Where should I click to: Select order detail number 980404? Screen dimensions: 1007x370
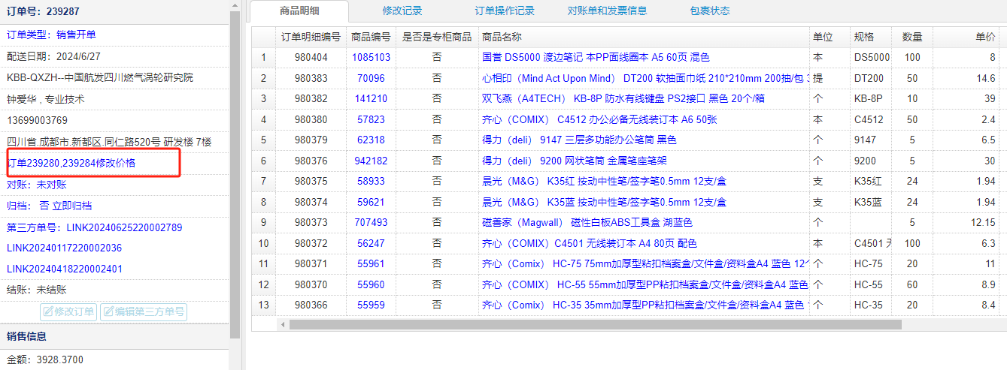click(x=311, y=57)
